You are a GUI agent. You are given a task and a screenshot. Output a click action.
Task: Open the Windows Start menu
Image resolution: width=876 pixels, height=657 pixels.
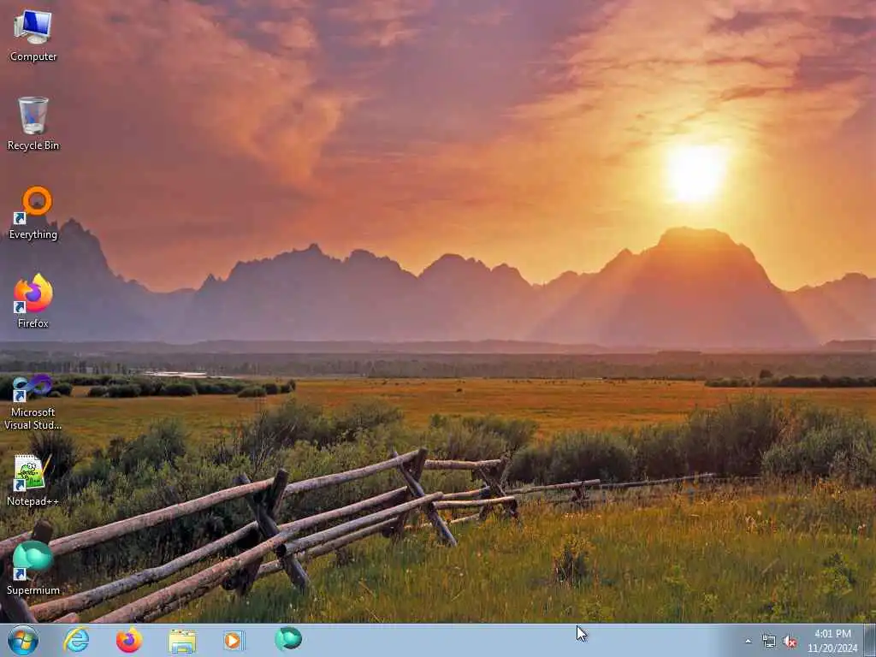pos(23,640)
